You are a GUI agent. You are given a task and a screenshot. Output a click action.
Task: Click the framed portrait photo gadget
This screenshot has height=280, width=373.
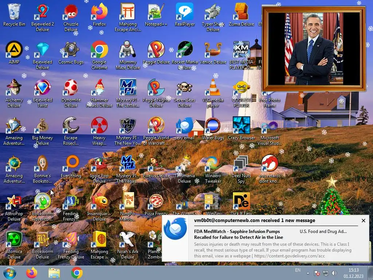[314, 49]
